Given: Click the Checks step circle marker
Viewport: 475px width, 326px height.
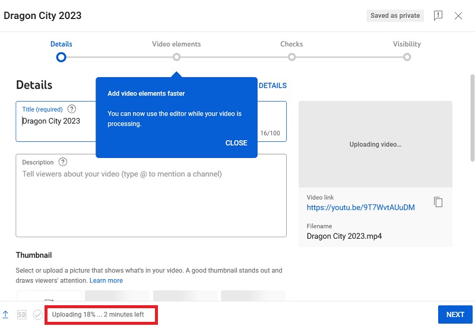Looking at the screenshot, I should [x=292, y=57].
